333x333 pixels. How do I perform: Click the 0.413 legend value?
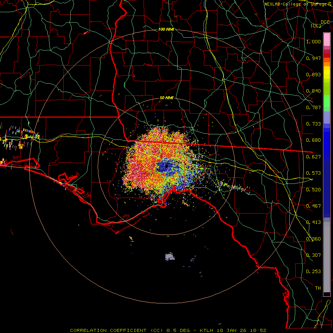(x=313, y=222)
